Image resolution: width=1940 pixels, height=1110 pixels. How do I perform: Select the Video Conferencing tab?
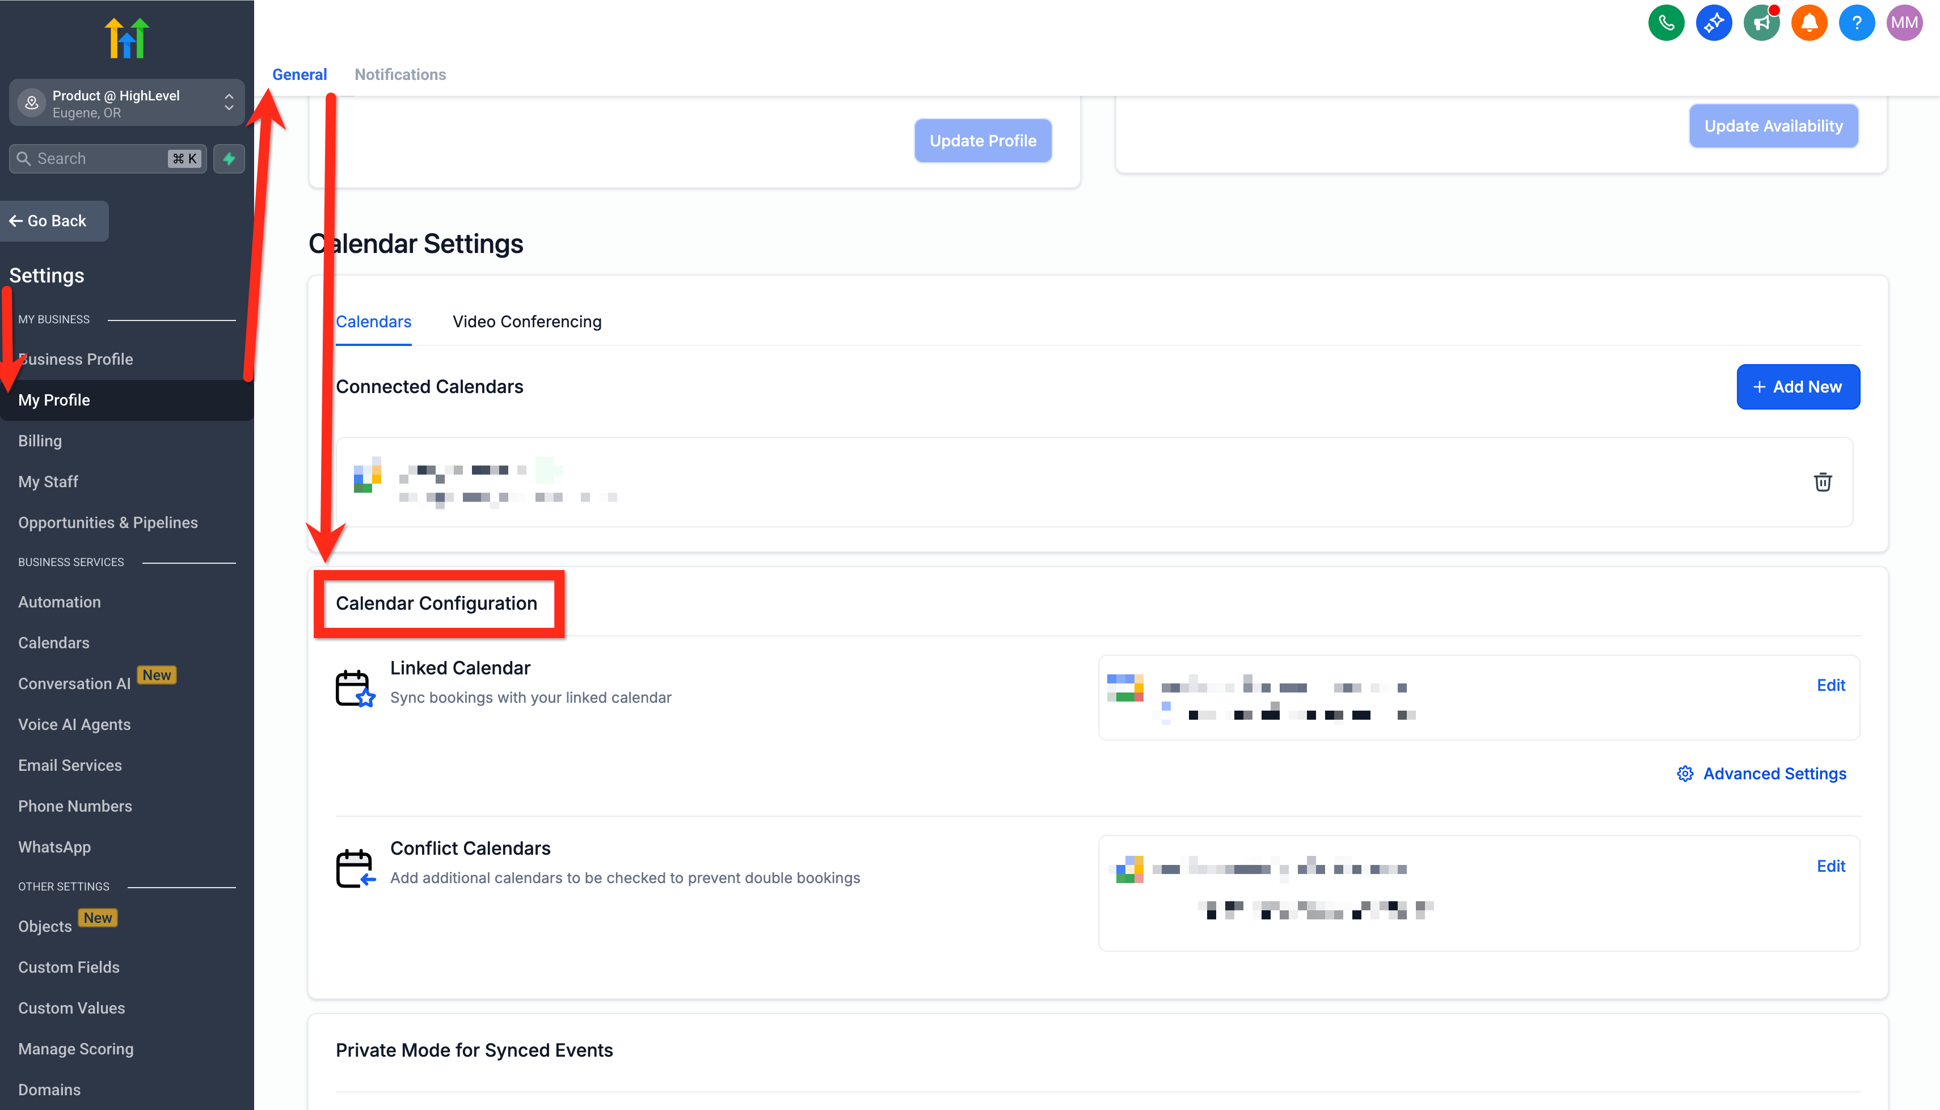click(527, 322)
